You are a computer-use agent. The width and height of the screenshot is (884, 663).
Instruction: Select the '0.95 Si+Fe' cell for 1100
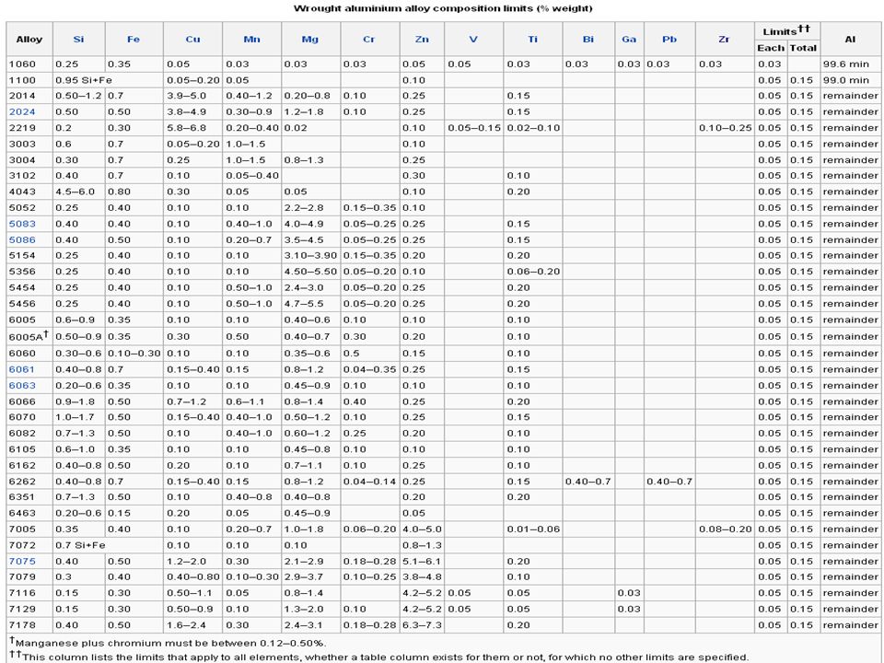click(x=84, y=80)
